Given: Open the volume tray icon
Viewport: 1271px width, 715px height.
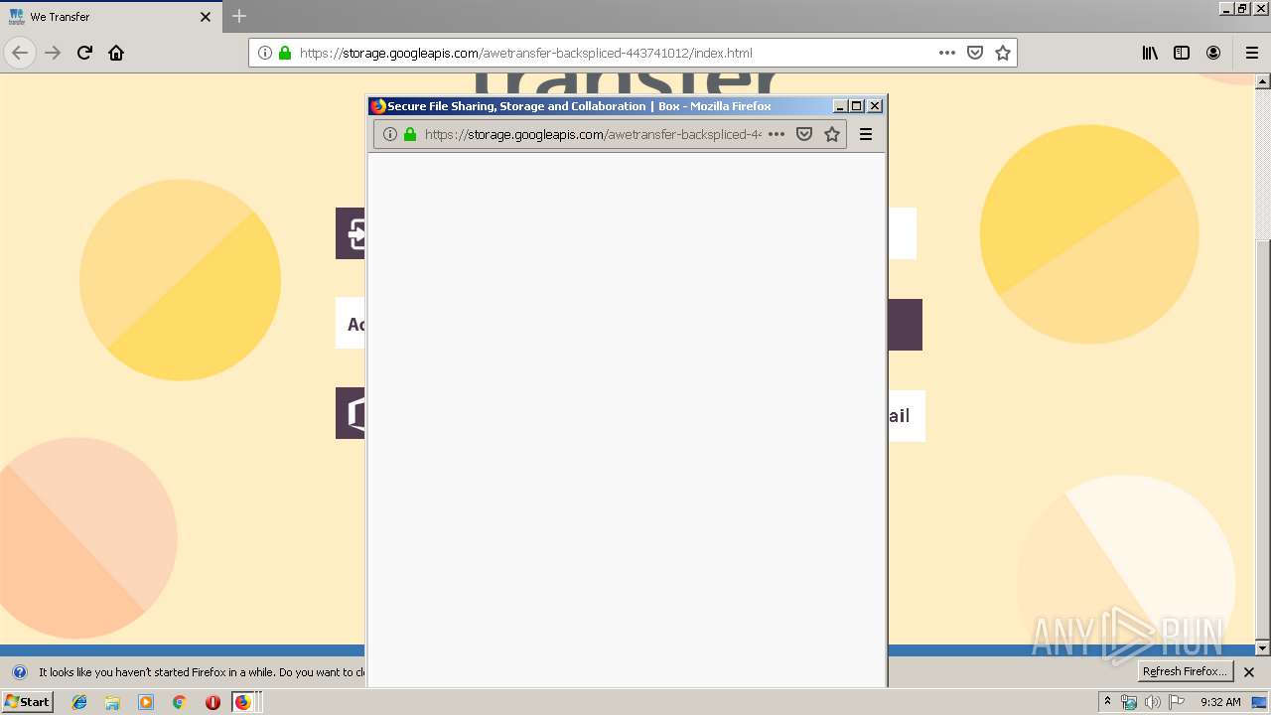Looking at the screenshot, I should [x=1152, y=702].
